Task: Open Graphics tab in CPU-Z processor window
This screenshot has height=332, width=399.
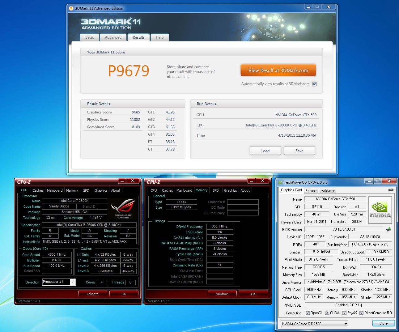Action: 101,190
